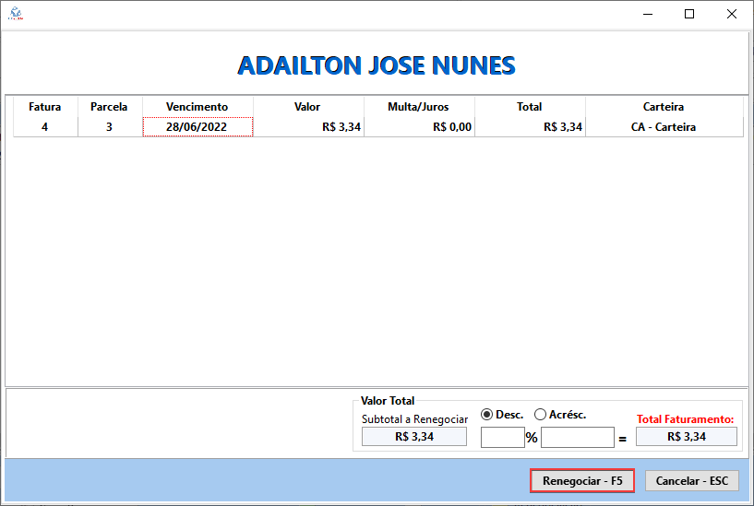Click the Subtotal a Renegociar label
Image resolution: width=754 pixels, height=506 pixels.
pyautogui.click(x=414, y=419)
